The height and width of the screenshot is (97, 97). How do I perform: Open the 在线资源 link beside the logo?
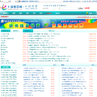pos(31,7)
